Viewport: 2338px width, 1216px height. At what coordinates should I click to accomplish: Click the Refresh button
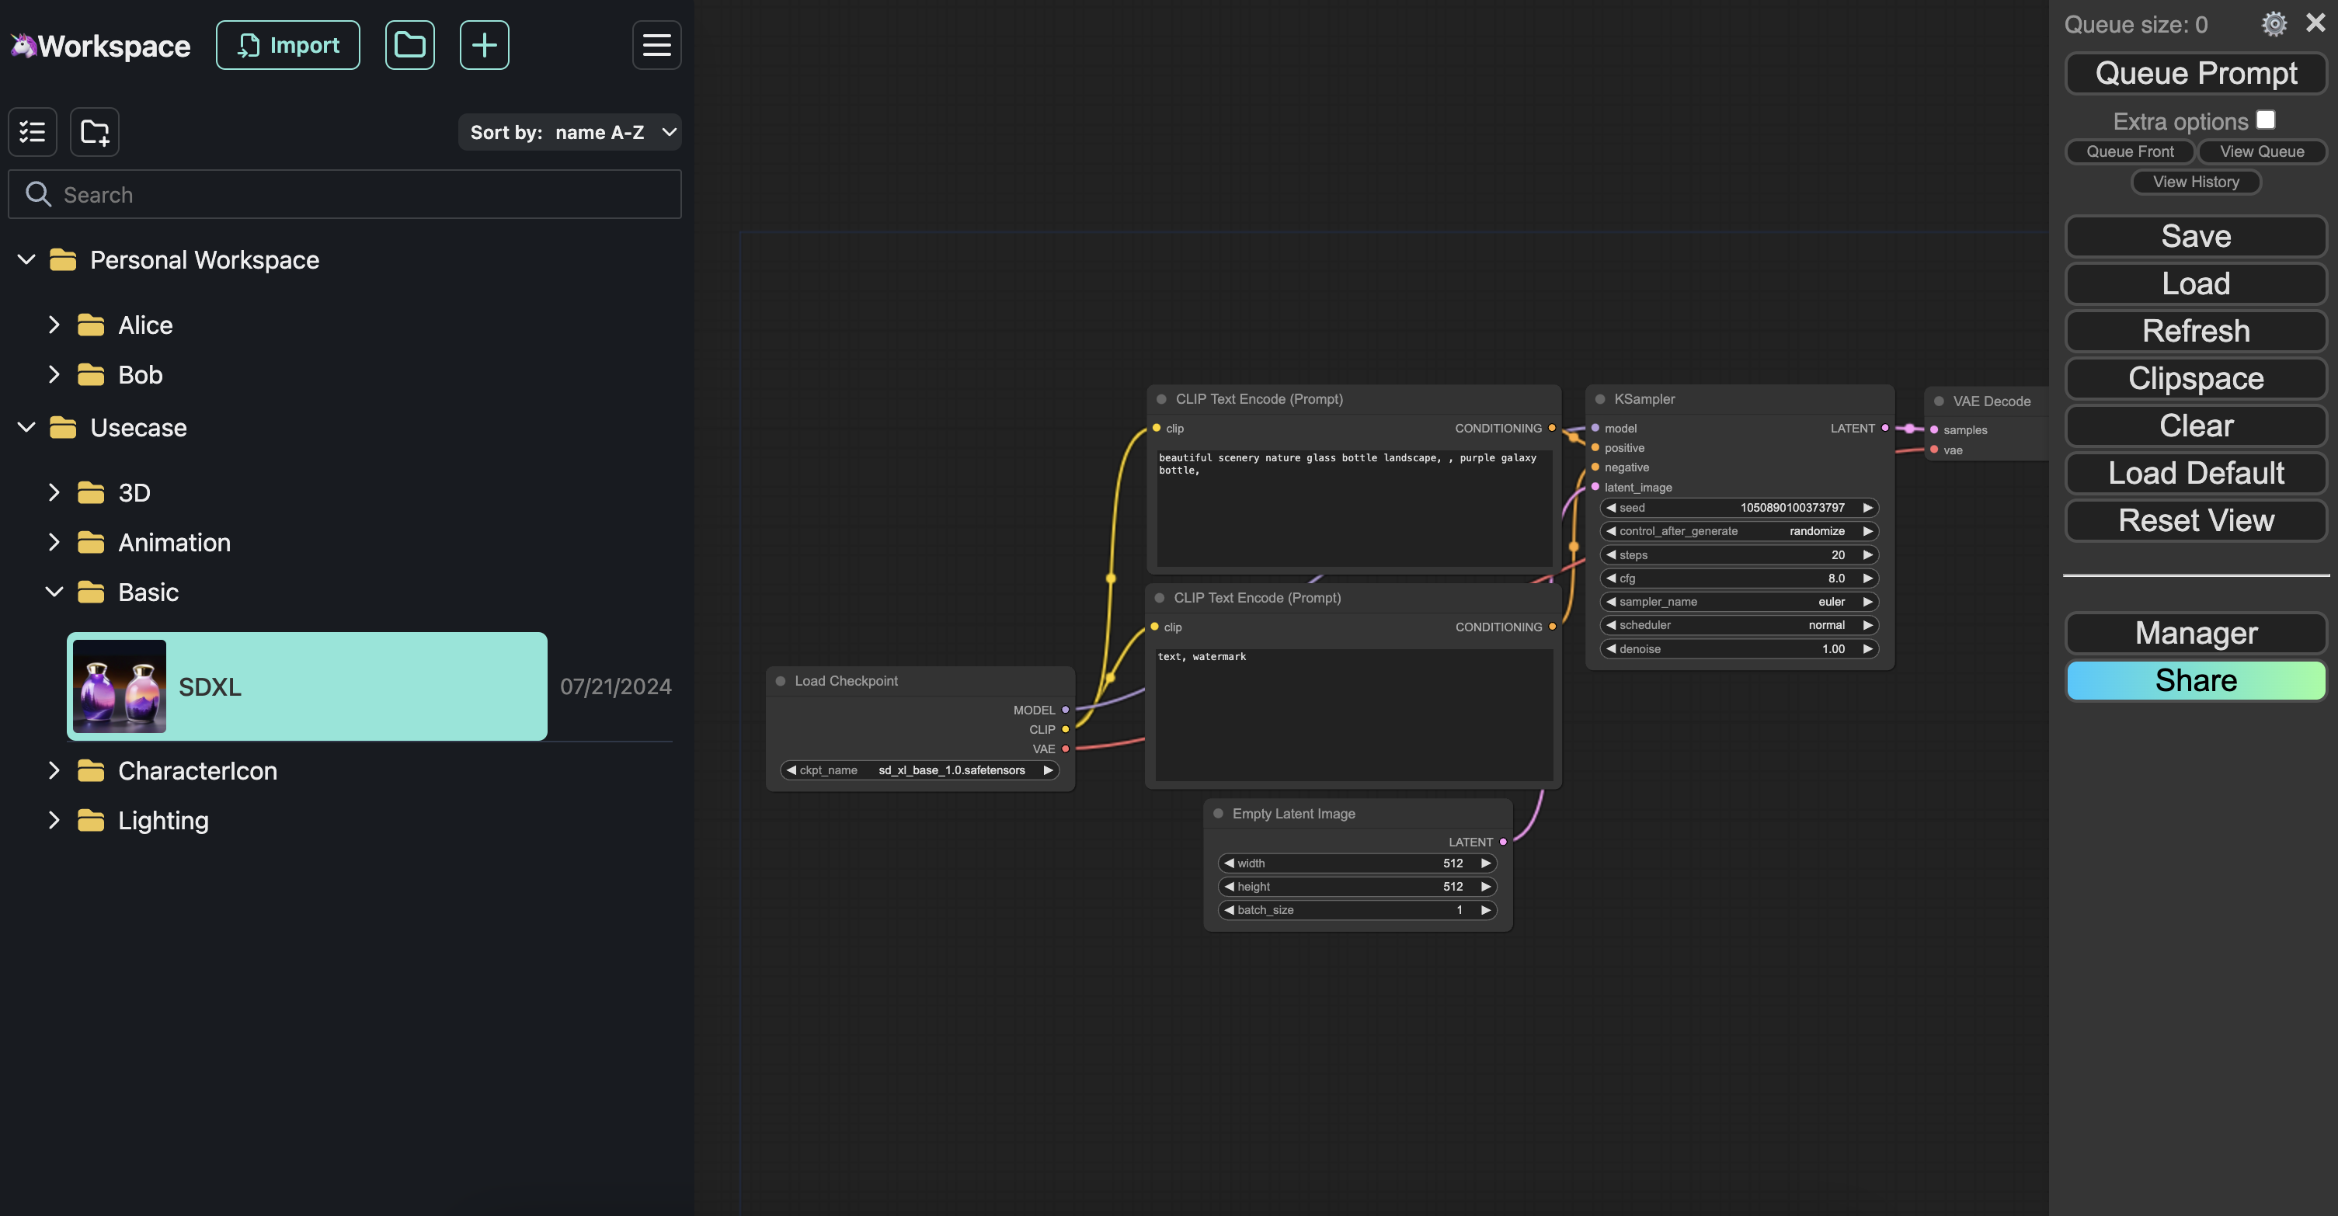pyautogui.click(x=2196, y=330)
